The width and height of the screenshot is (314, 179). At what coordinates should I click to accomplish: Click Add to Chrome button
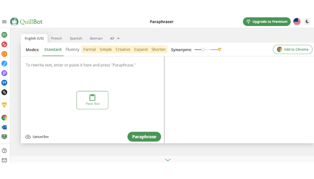(x=292, y=49)
